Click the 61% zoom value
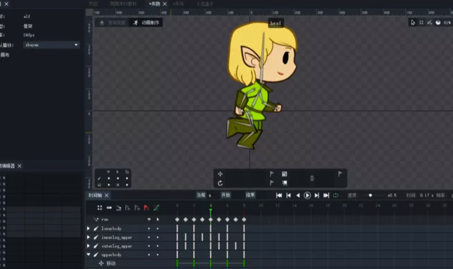The width and height of the screenshot is (453, 269). click(447, 22)
